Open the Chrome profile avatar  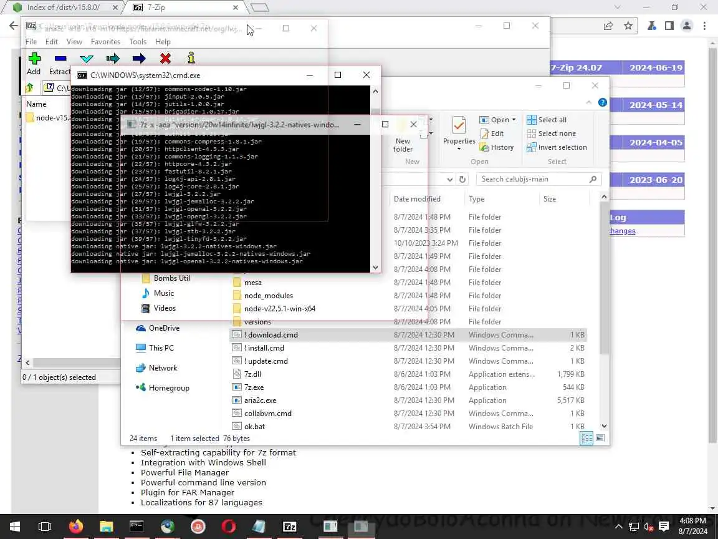coord(686,26)
